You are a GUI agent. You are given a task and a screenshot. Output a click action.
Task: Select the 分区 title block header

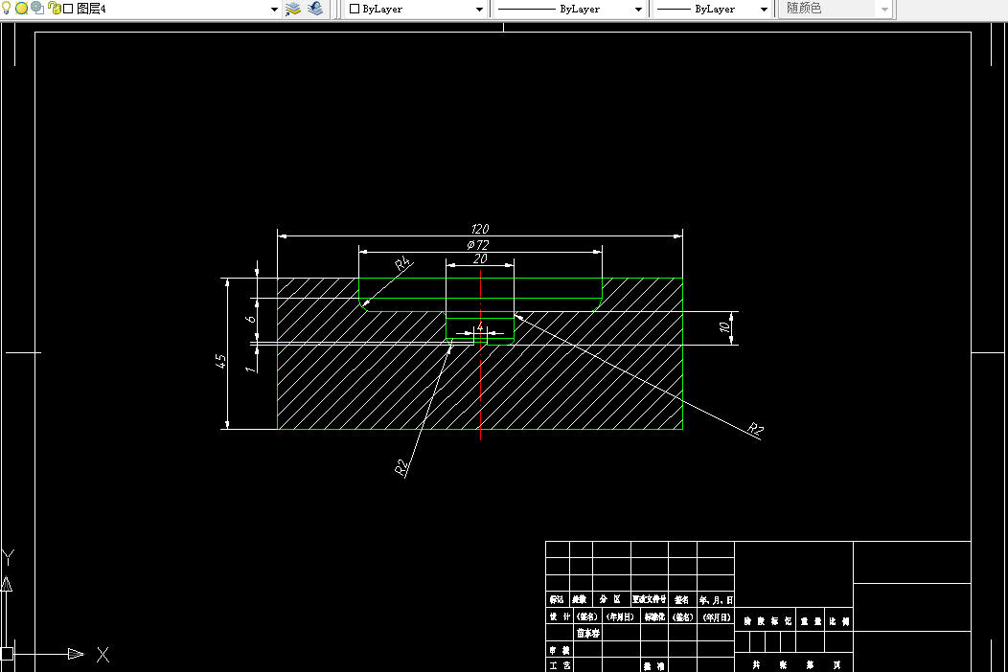(610, 599)
